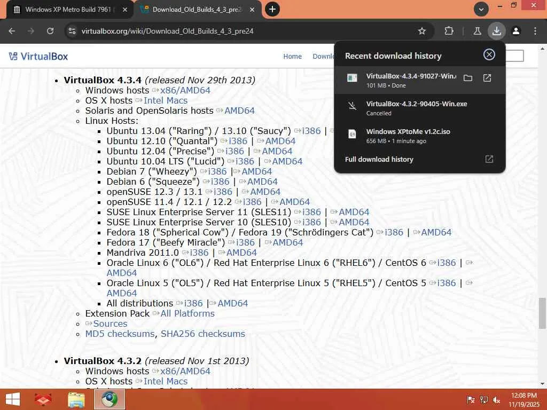Reload the current page
Screen dimensions: 547x410
50,31
